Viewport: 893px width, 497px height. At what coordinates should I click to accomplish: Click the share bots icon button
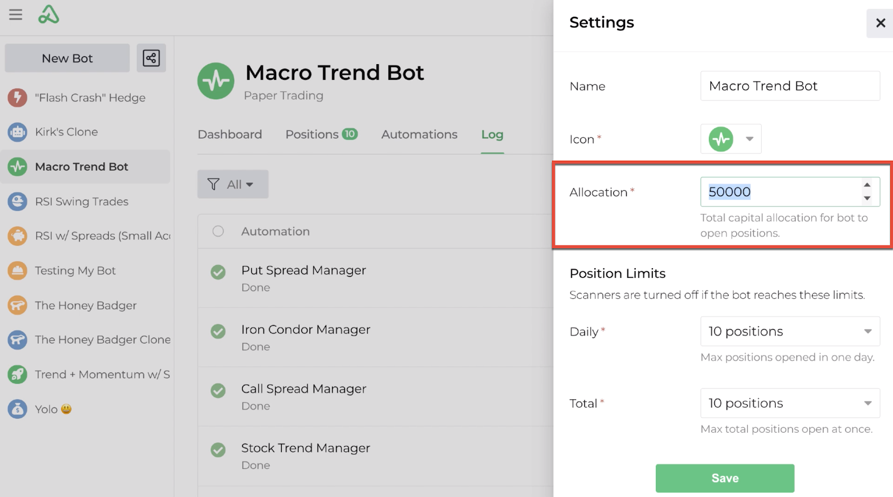point(151,58)
